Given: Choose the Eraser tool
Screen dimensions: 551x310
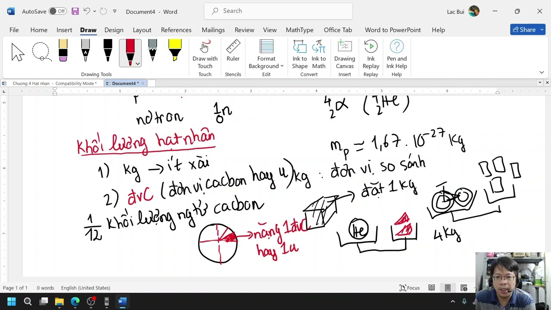Looking at the screenshot, I should coord(63,51).
